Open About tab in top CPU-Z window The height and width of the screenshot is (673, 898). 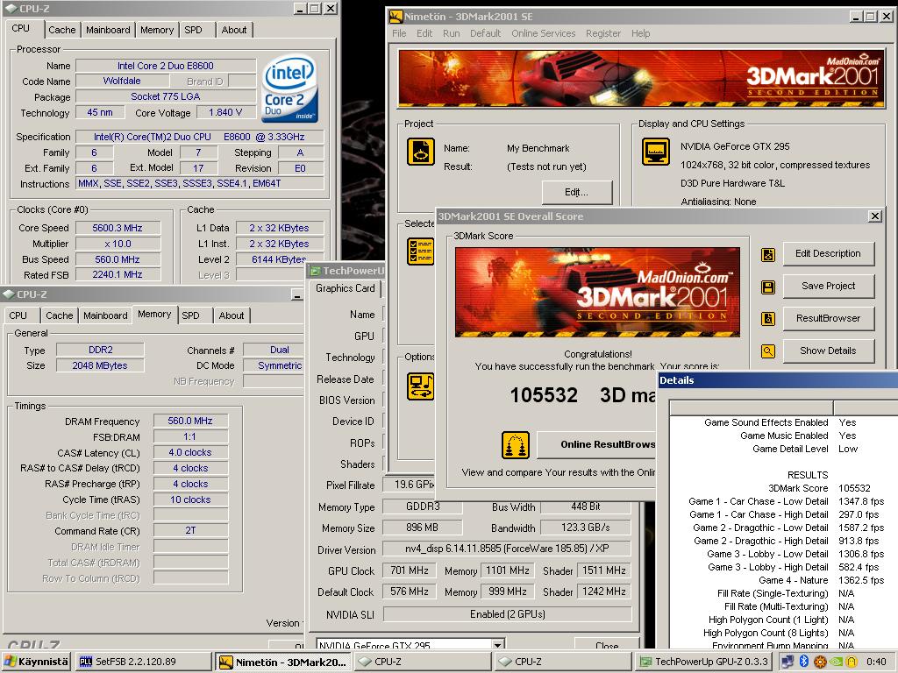(234, 30)
